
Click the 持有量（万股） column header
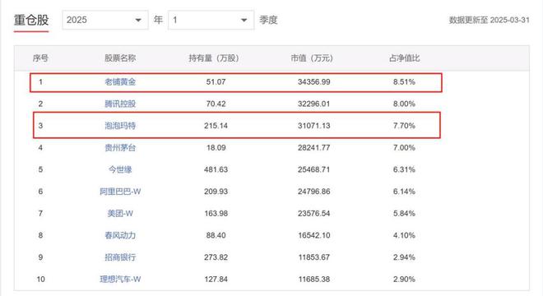214,58
